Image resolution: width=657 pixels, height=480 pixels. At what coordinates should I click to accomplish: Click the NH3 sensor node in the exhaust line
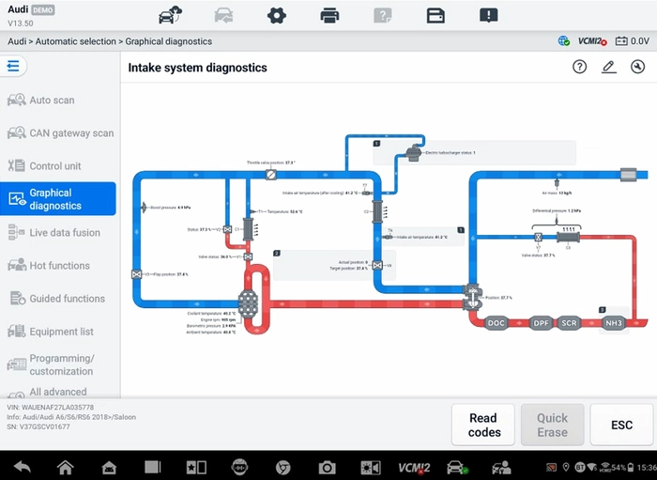tap(614, 323)
